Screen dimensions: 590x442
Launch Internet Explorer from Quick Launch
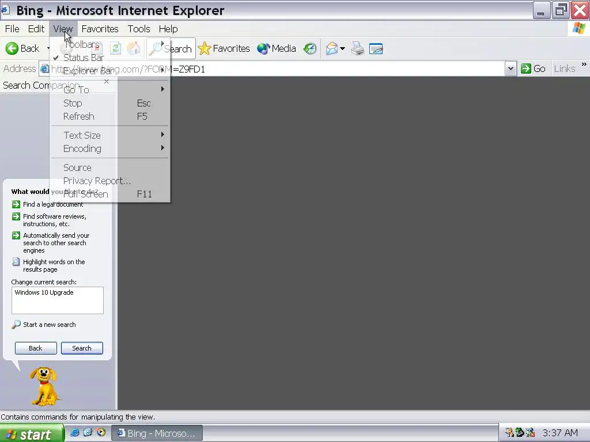74,432
